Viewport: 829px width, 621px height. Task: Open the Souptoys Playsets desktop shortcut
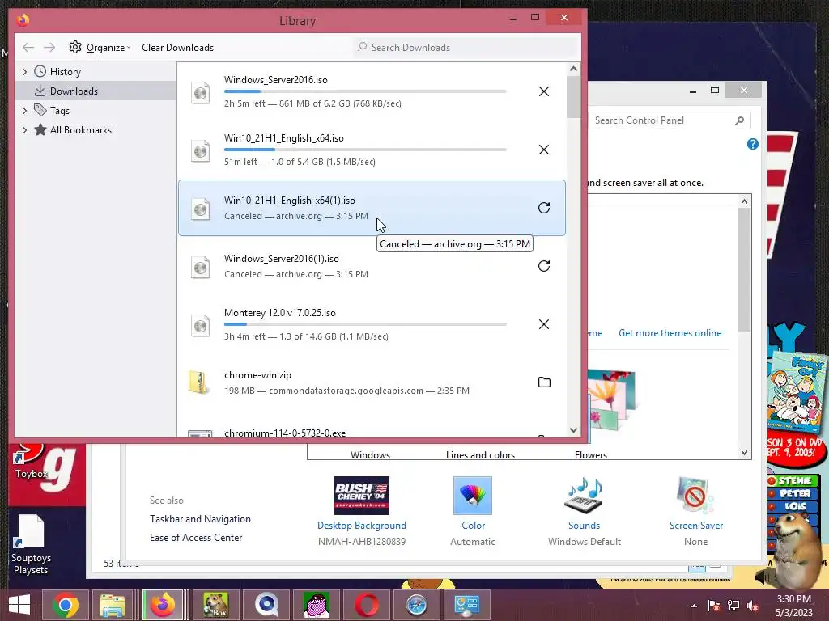pos(31,544)
